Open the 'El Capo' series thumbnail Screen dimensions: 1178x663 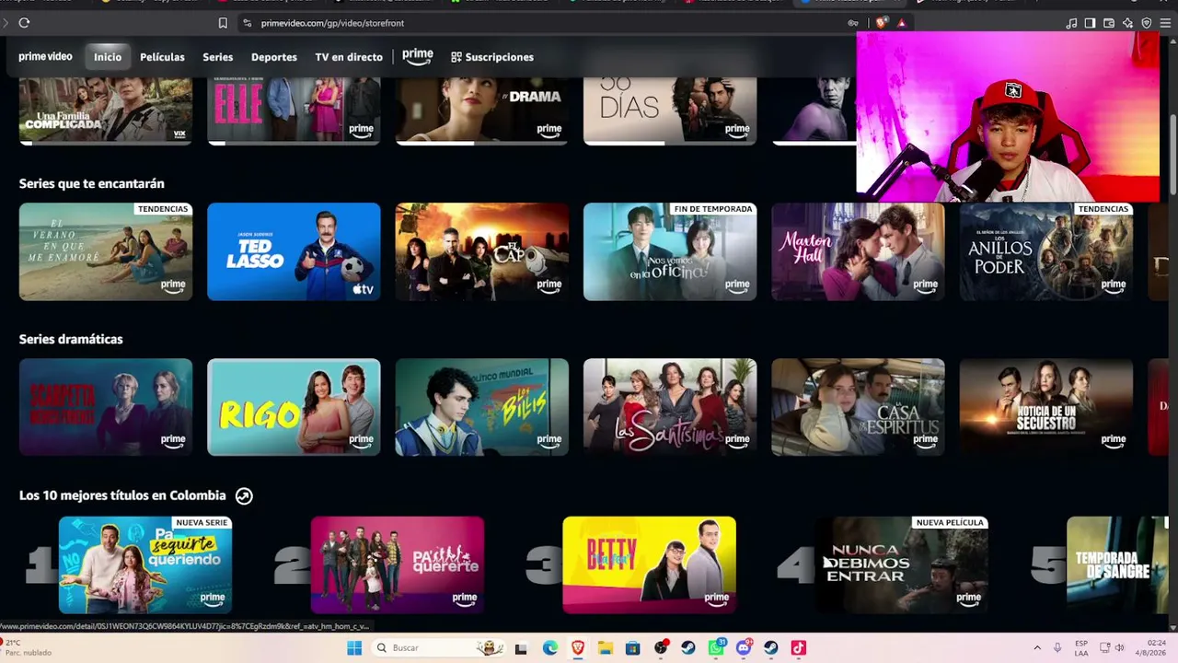(x=482, y=251)
